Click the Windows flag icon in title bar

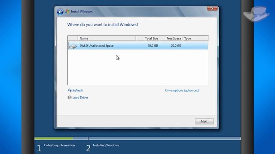(x=67, y=12)
